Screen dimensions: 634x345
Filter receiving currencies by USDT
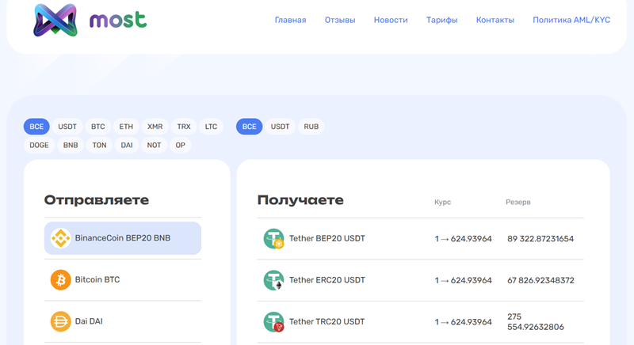(280, 127)
